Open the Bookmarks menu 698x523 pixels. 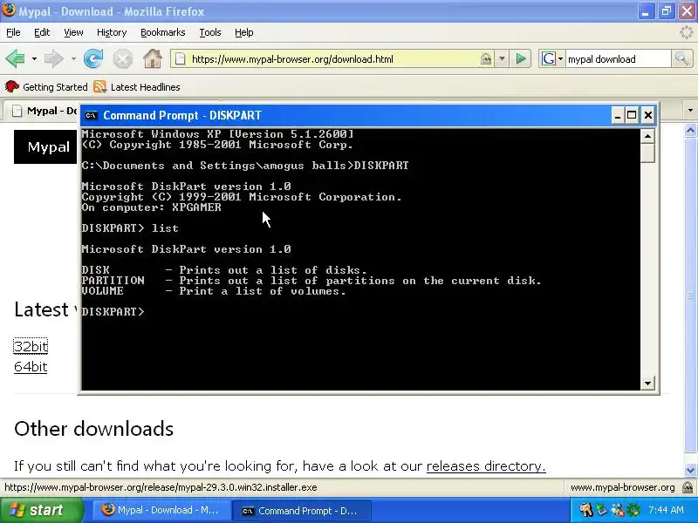[x=163, y=32]
